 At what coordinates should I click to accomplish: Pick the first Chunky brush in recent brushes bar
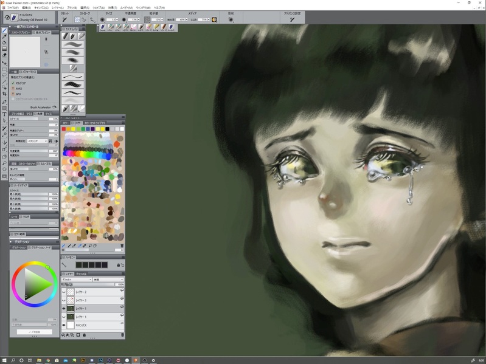(x=103, y=27)
